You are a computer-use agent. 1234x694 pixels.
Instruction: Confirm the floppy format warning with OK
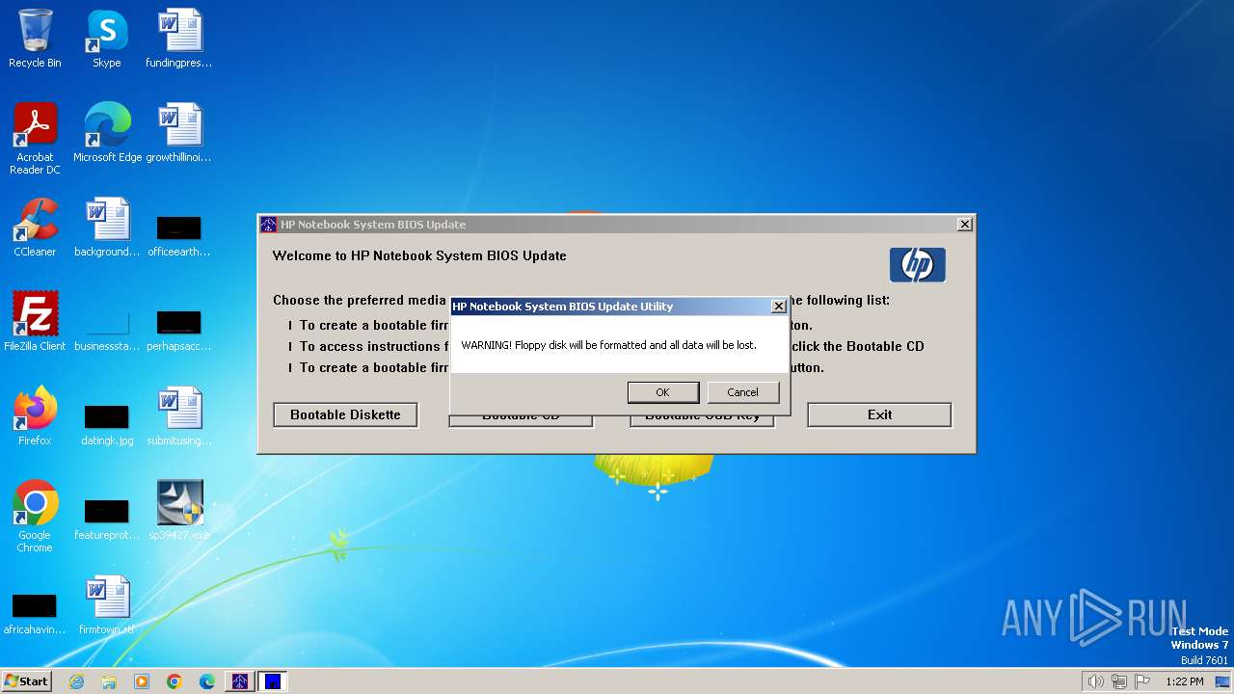tap(662, 392)
